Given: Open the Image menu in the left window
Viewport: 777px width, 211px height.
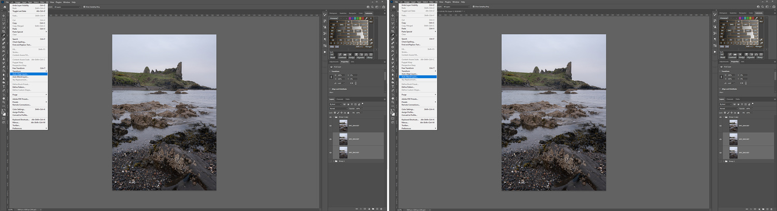Looking at the screenshot, I should tap(18, 2).
